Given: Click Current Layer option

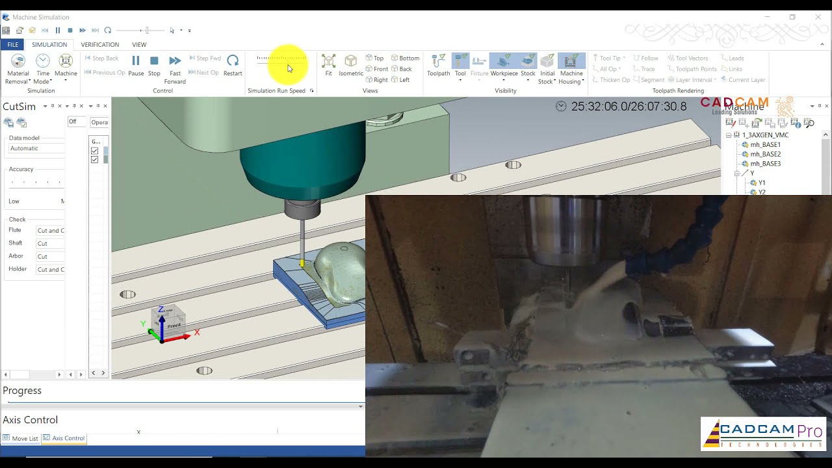Looking at the screenshot, I should click(743, 80).
